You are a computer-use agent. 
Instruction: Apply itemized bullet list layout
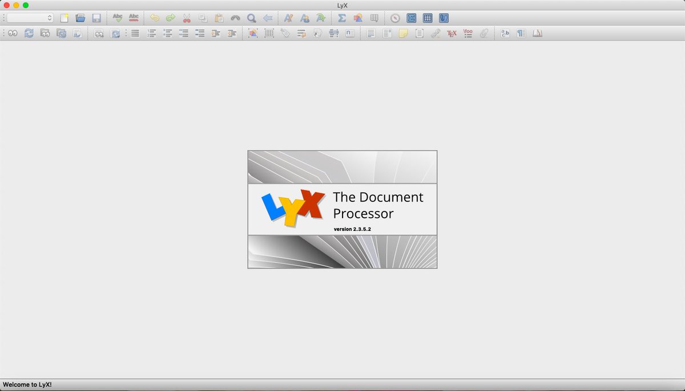[168, 34]
